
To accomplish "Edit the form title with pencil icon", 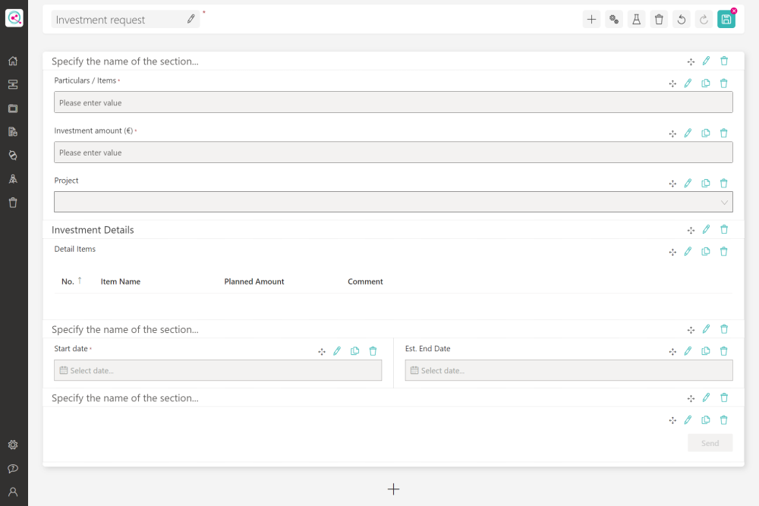I will (x=191, y=19).
